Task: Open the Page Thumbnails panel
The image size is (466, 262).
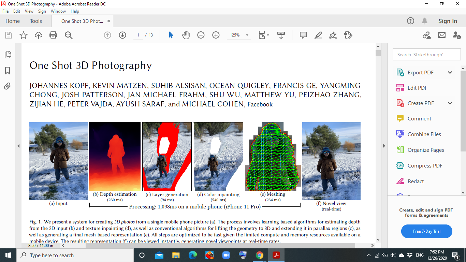Action: click(8, 55)
